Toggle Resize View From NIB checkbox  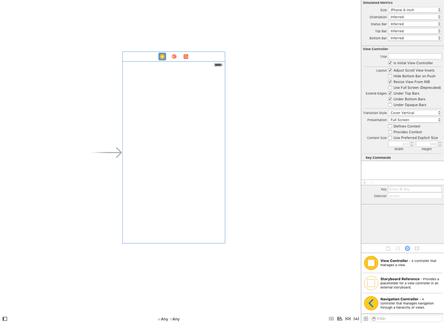point(390,82)
